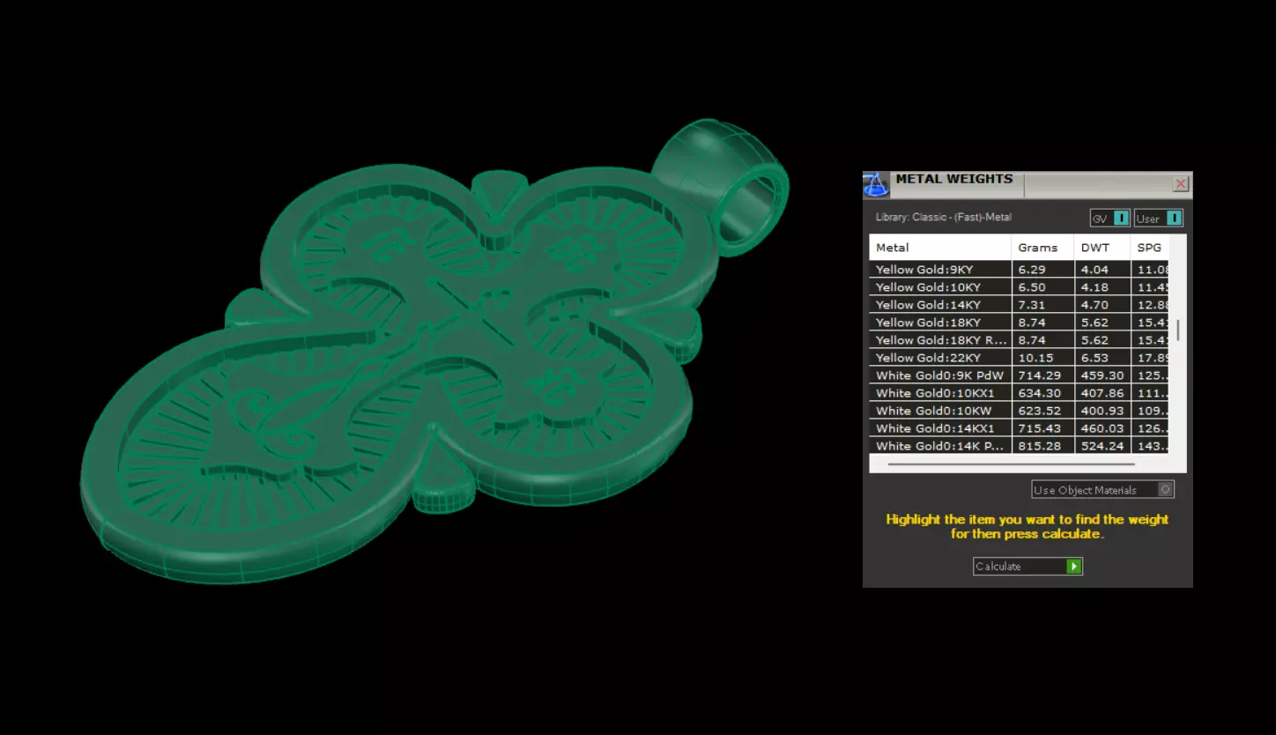The height and width of the screenshot is (735, 1276).
Task: Click the 10.15 grams value
Action: [x=1035, y=358]
